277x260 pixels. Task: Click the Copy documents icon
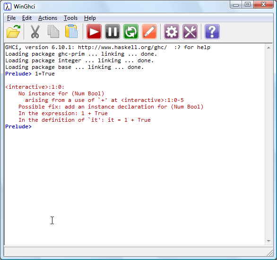click(53, 32)
